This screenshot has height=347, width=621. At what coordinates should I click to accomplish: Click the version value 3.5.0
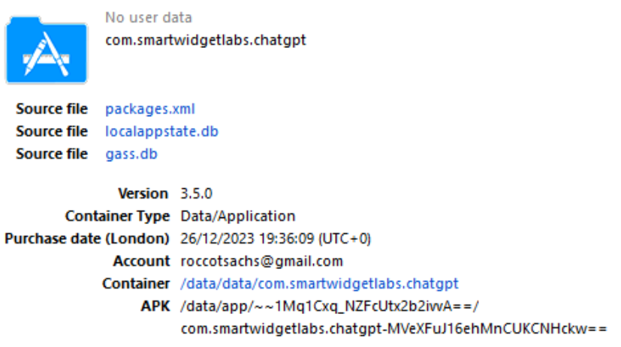click(196, 193)
